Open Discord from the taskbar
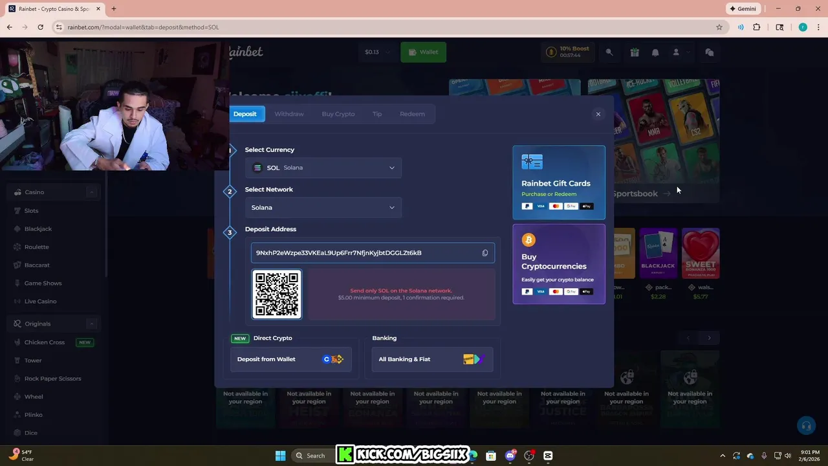The width and height of the screenshot is (828, 466). click(510, 456)
